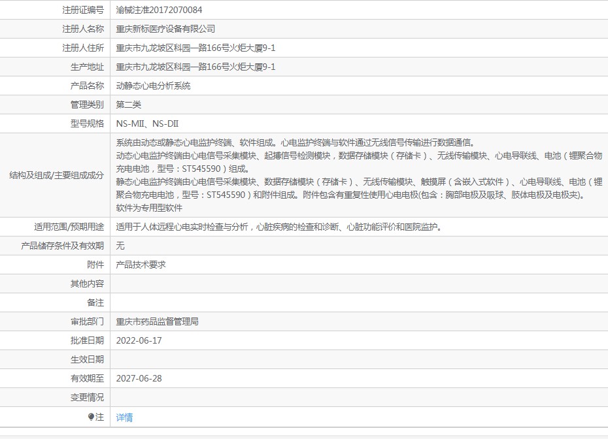Click the line starting 系统由动态或静态心电监护终端
608x439 pixels.
[296, 142]
